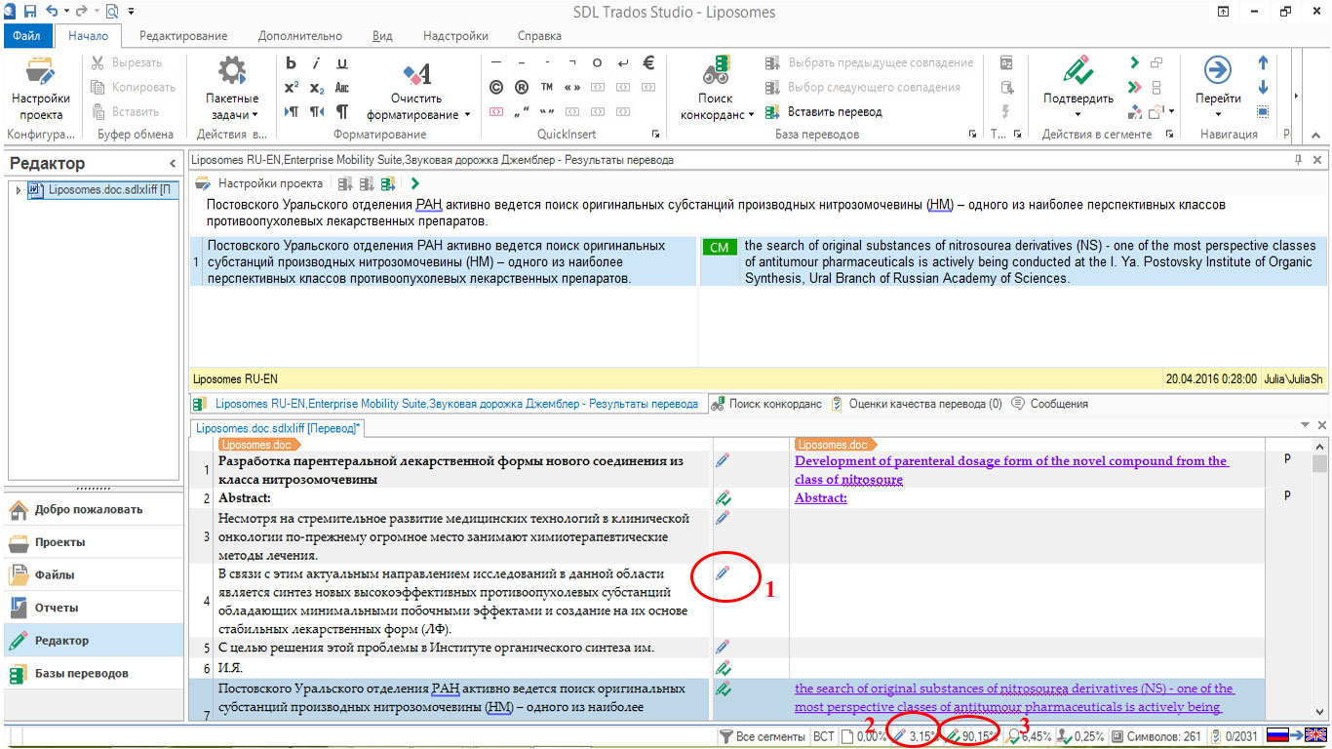Apply superscript formatting
The width and height of the screenshot is (1332, 749).
(x=292, y=88)
